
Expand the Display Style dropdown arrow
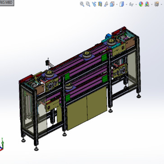[x=127, y=4]
